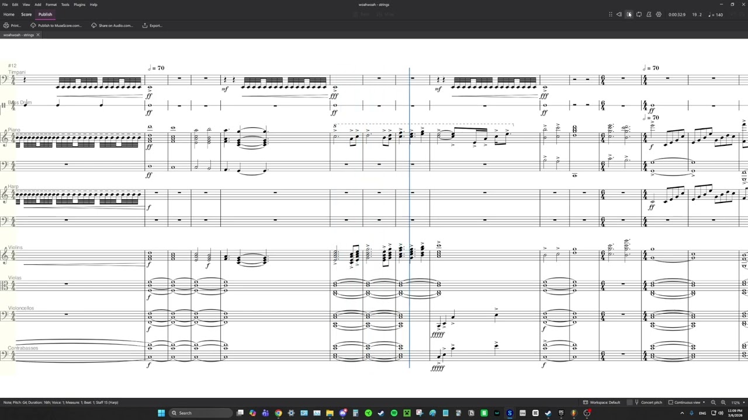Viewport: 748px width, 420px height.
Task: Show hidden system tray icons
Action: [681, 413]
